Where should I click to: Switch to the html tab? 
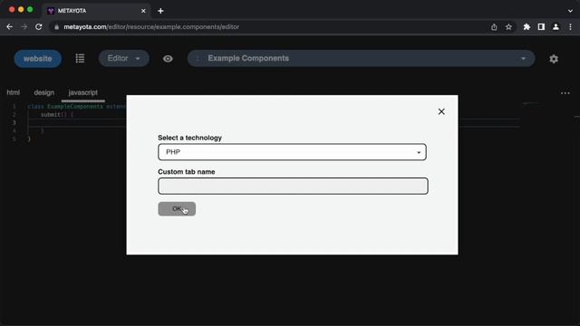tap(14, 92)
